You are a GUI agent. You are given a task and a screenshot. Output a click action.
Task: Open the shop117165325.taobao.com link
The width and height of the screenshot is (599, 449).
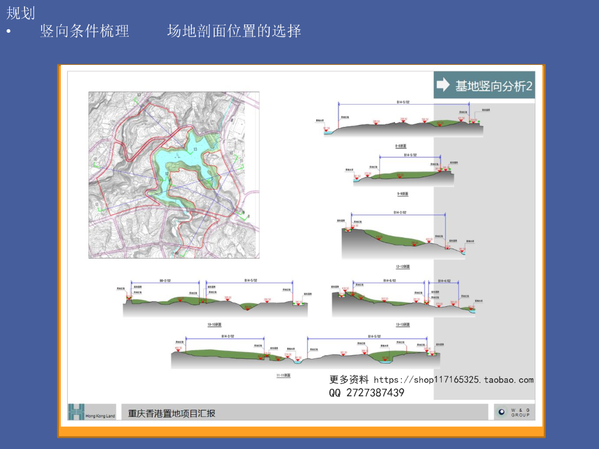[x=453, y=380]
